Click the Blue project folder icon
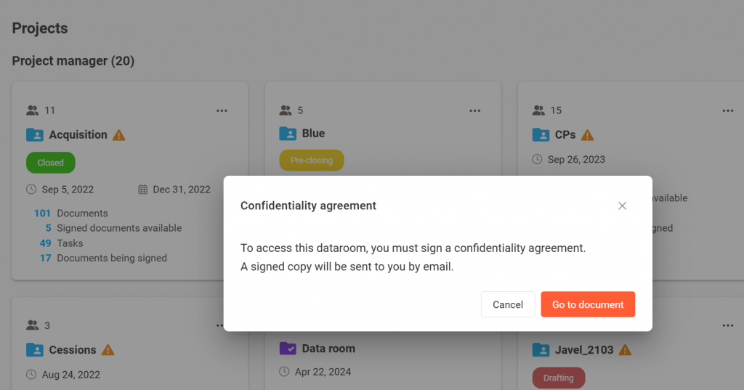Screen dimensions: 744x390 tap(288, 134)
